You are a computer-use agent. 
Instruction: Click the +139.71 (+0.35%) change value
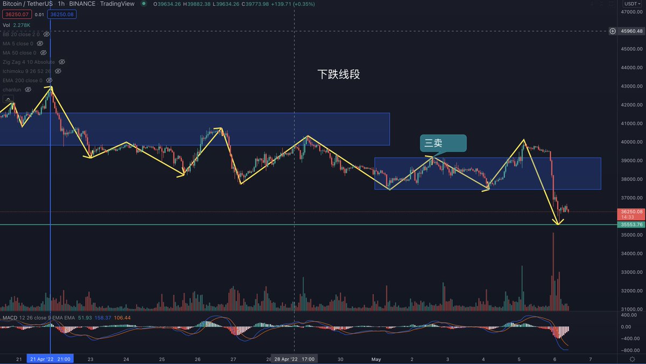(292, 4)
